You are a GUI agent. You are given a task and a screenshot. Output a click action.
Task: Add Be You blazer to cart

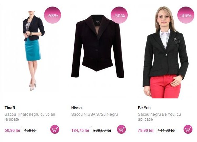tap(188, 129)
